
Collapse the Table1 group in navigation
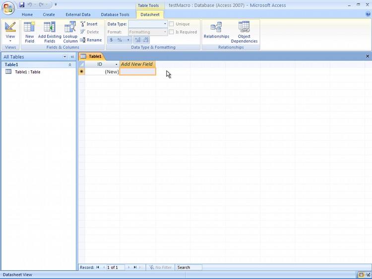click(x=70, y=65)
